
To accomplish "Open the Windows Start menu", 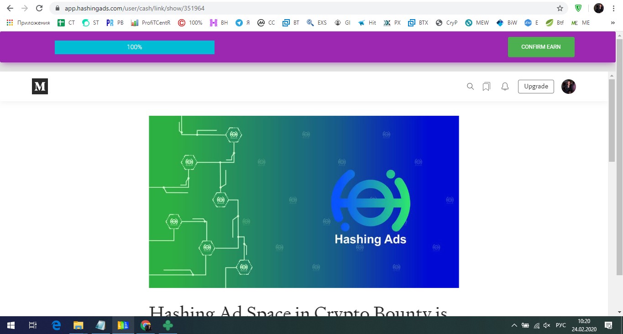I will click(11, 325).
